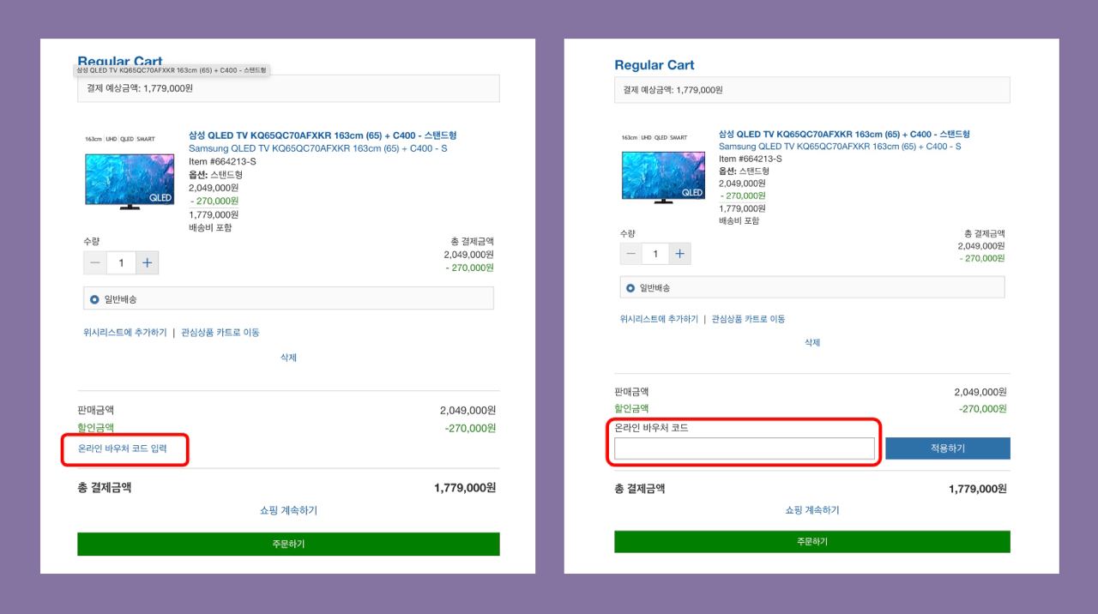Image resolution: width=1098 pixels, height=614 pixels.
Task: Select 일반배송 radio in right cart
Action: 631,288
